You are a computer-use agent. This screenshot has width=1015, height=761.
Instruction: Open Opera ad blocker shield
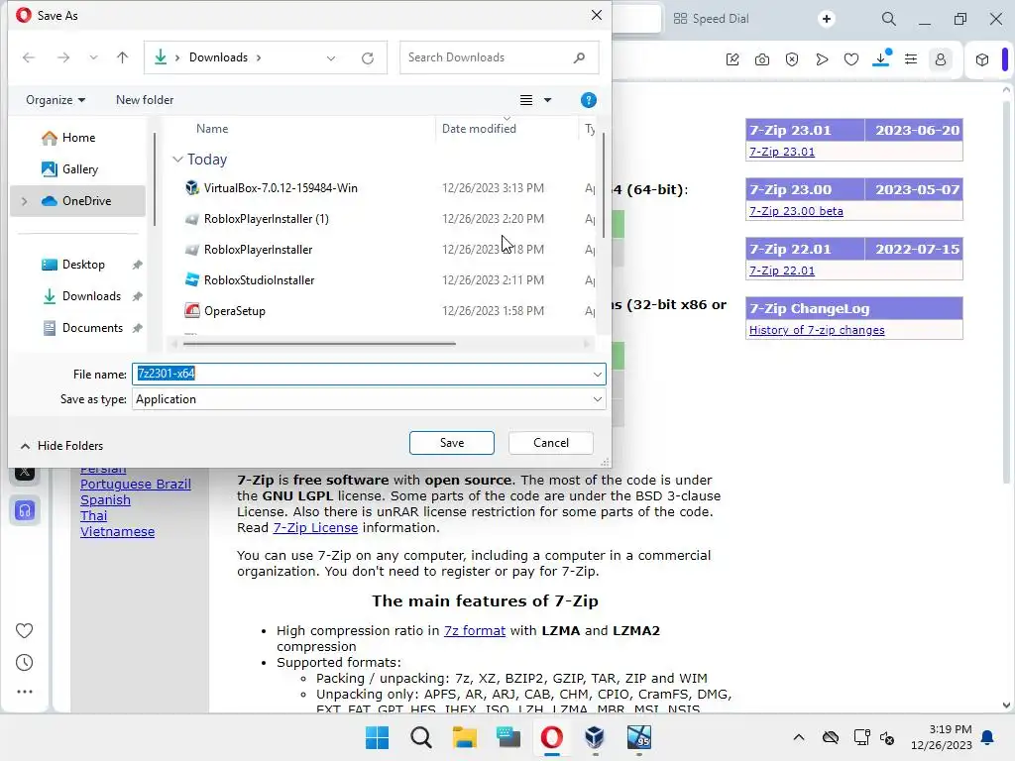[792, 59]
